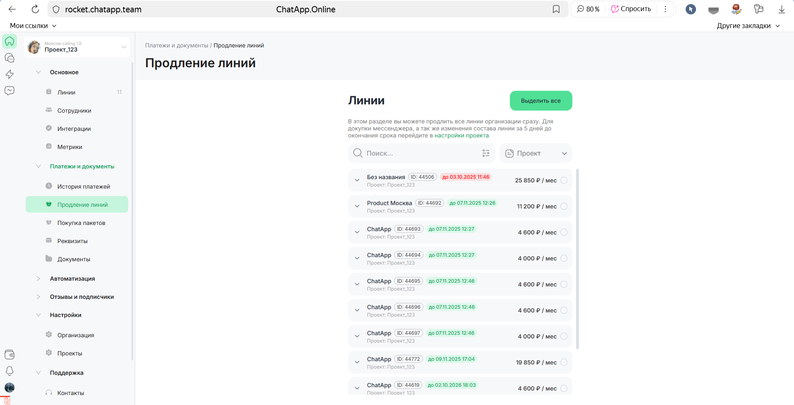Reload the page with the refresh icon

click(36, 9)
